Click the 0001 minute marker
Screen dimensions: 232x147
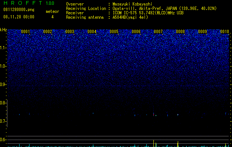point(25,32)
